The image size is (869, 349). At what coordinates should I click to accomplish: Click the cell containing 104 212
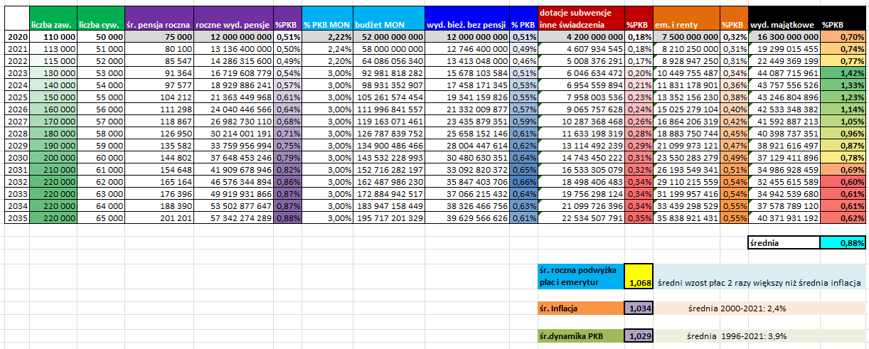coord(158,97)
